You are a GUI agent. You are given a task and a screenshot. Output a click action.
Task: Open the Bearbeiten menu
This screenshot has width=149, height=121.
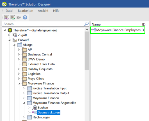(x=26, y=11)
